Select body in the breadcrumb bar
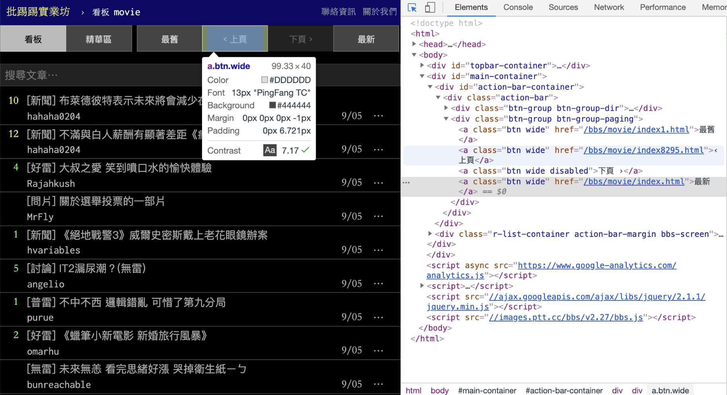Image resolution: width=727 pixels, height=395 pixels. click(x=439, y=390)
